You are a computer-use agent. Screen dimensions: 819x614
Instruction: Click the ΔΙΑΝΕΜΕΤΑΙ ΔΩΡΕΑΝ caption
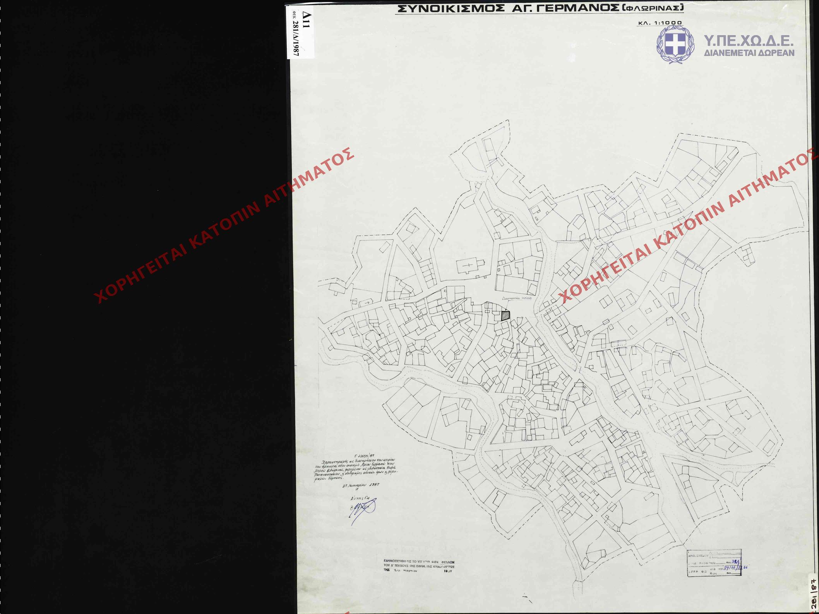(x=749, y=53)
